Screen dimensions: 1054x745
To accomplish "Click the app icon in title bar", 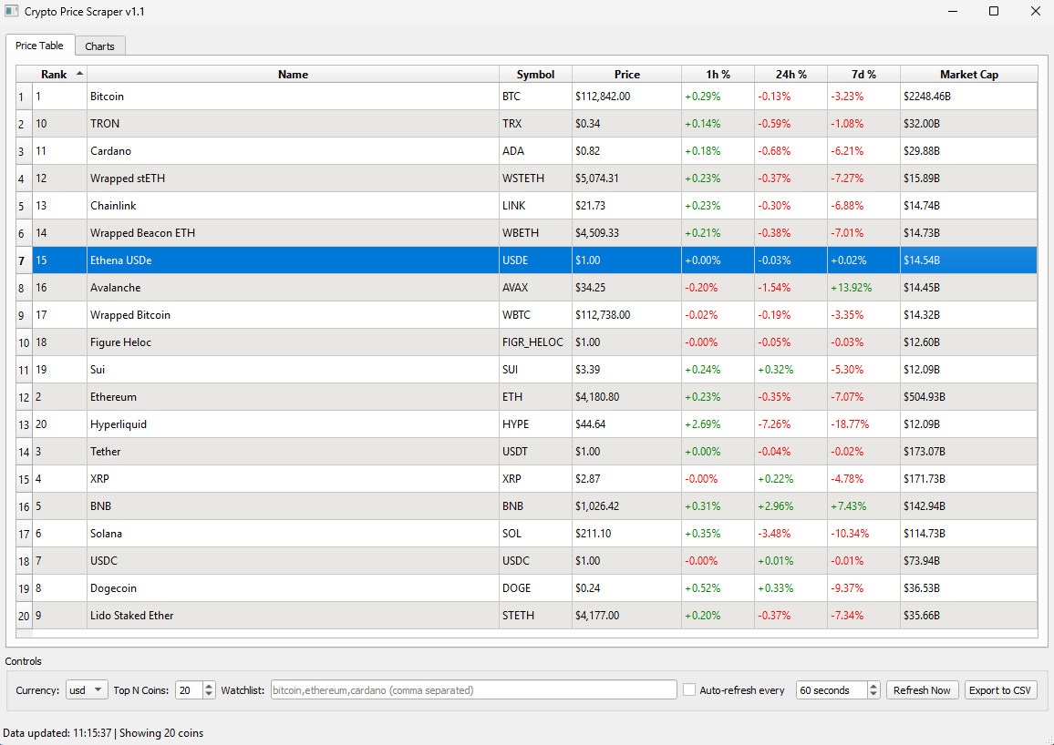I will click(x=12, y=12).
